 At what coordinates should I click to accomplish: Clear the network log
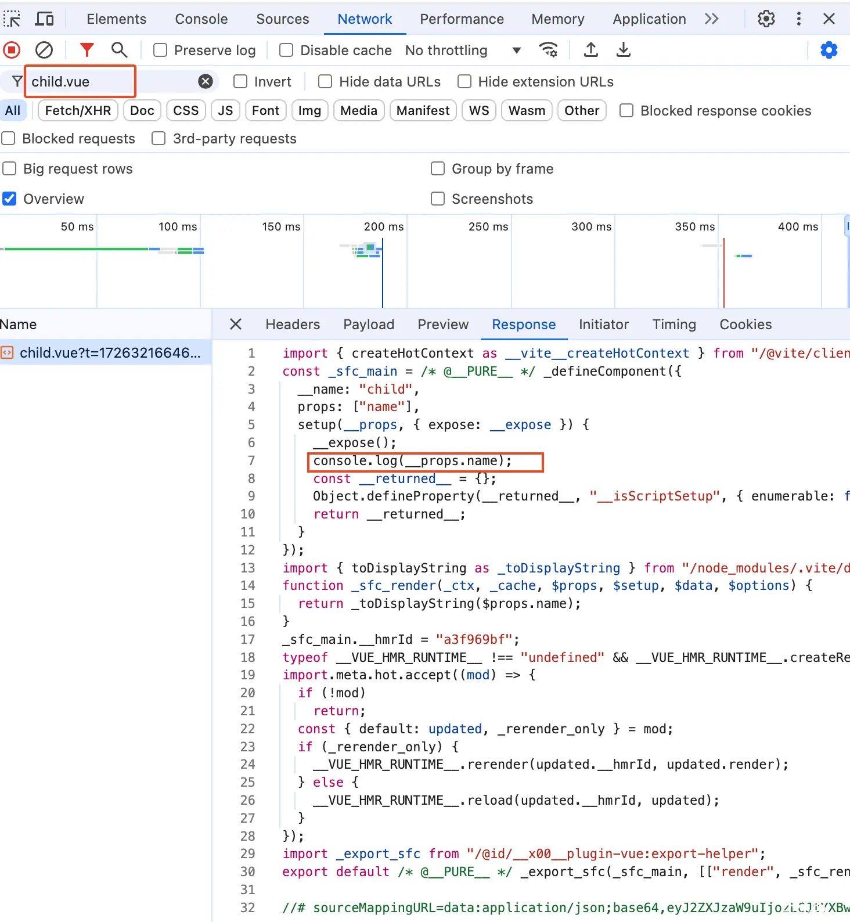(x=44, y=50)
